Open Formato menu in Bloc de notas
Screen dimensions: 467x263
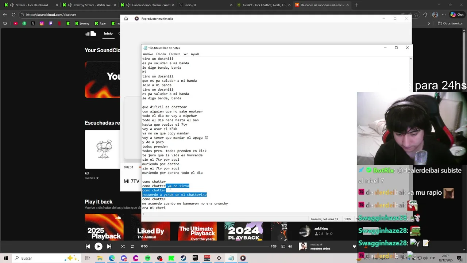click(174, 54)
